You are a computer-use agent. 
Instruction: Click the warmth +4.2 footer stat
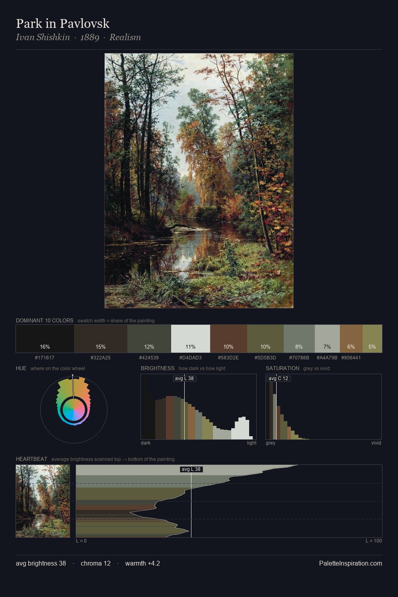(x=142, y=563)
